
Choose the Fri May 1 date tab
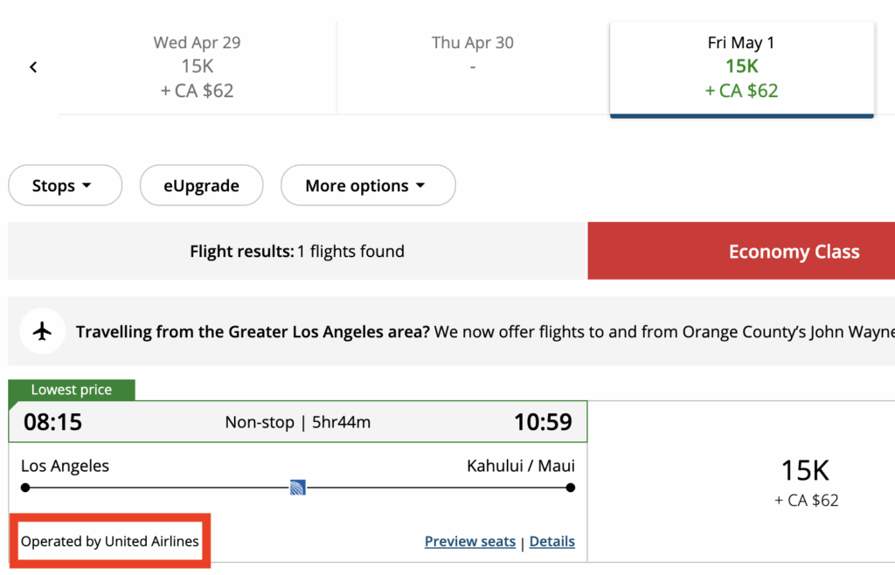[x=741, y=66]
